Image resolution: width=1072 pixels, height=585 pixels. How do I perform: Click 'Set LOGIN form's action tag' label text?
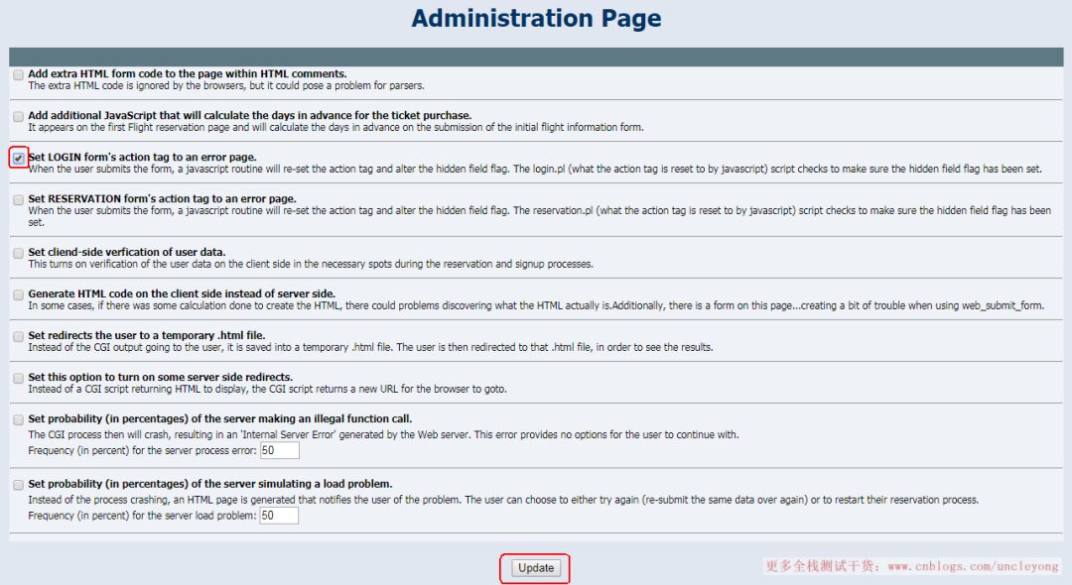[x=142, y=157]
